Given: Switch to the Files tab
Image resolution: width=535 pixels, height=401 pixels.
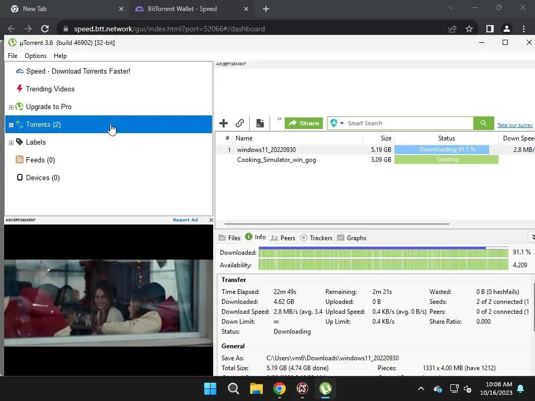Looking at the screenshot, I should (229, 238).
